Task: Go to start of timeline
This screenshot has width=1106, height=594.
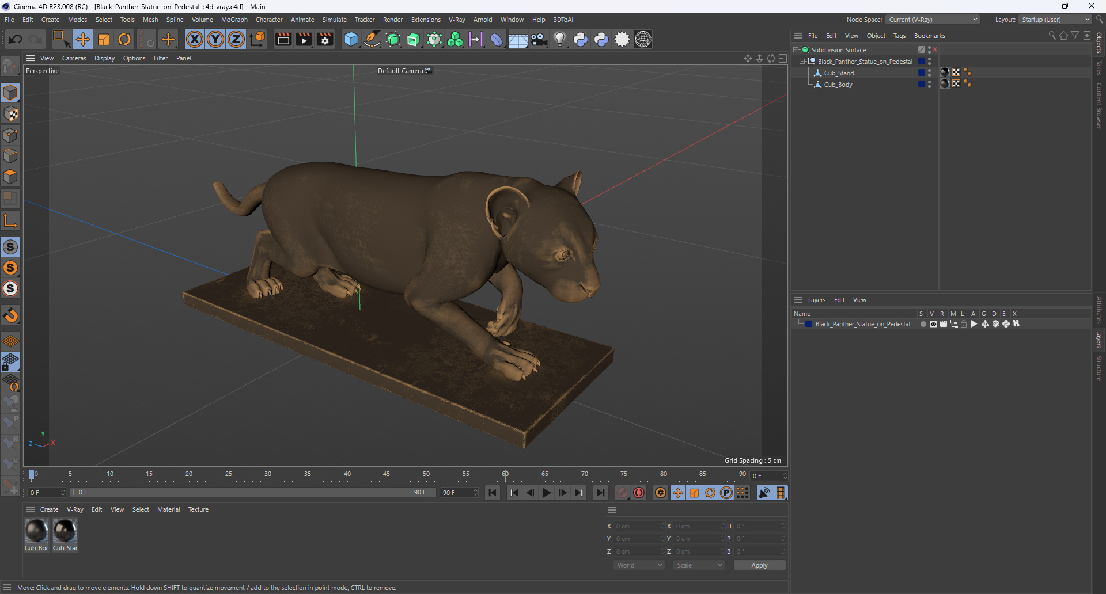Action: (x=493, y=493)
